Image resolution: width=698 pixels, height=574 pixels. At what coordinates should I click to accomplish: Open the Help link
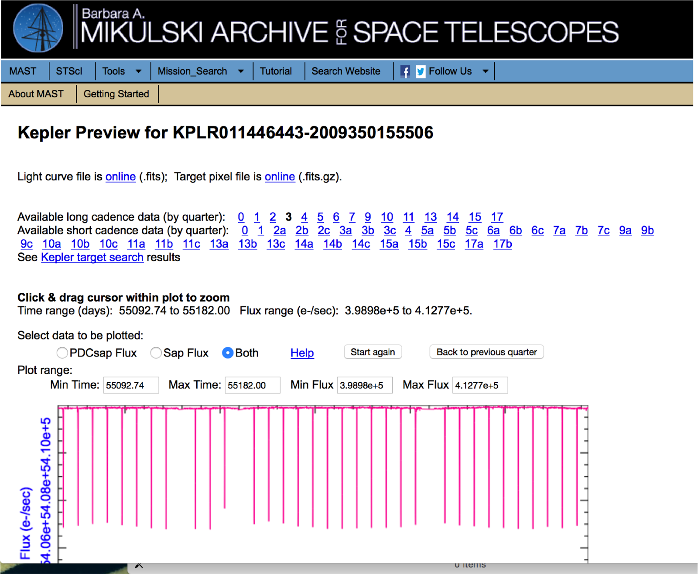302,353
